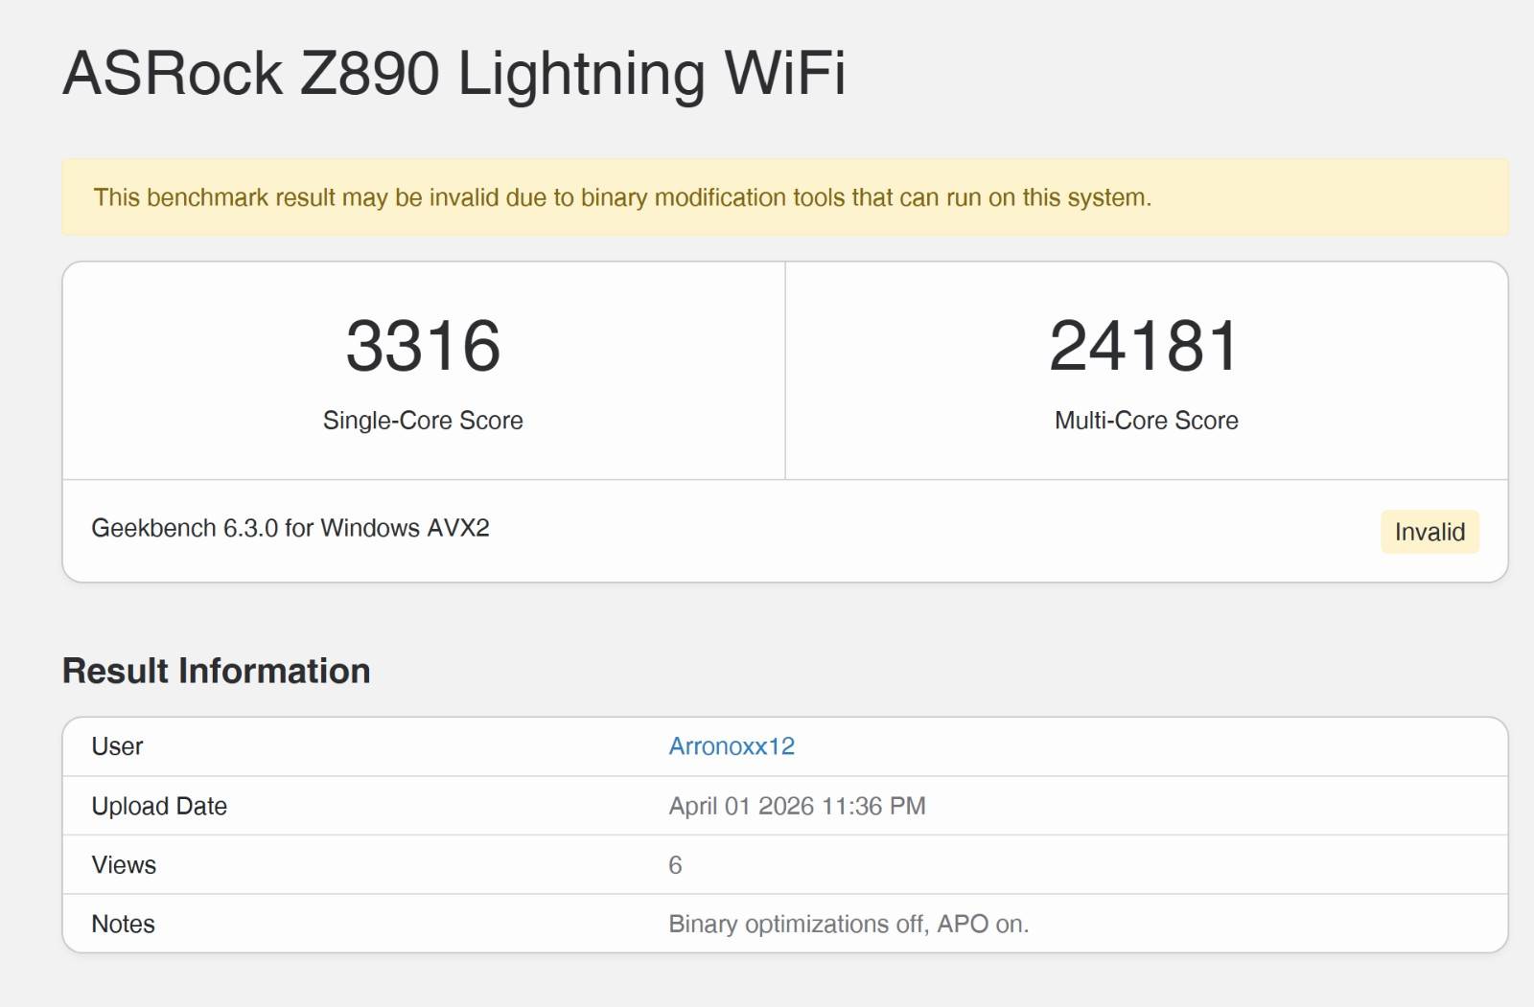Screen dimensions: 1534x1007
Task: Click the User row label
Action: (117, 746)
